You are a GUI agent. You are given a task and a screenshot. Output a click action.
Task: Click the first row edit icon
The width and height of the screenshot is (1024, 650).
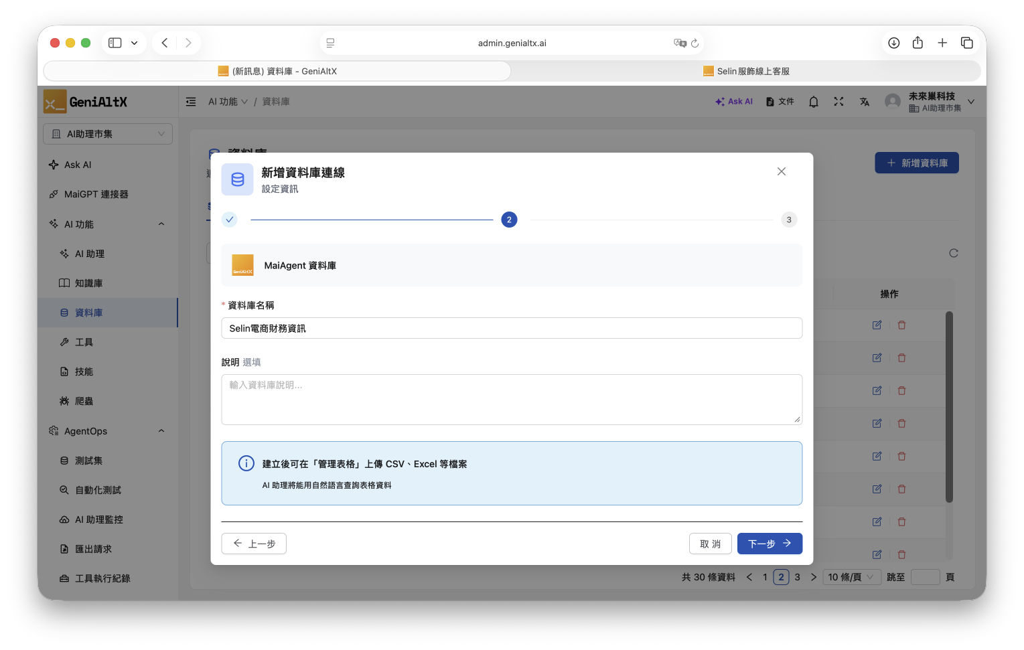[x=877, y=325]
